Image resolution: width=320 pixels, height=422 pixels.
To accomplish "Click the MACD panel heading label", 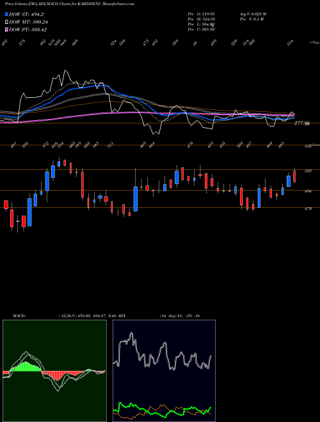I will [19, 316].
